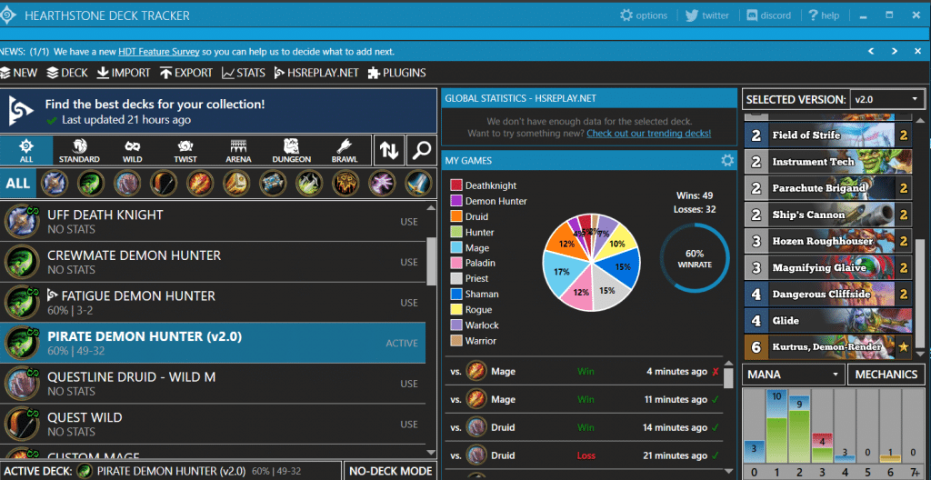Filter decks by Warrior sword icon
The height and width of the screenshot is (480, 931).
coord(418,183)
